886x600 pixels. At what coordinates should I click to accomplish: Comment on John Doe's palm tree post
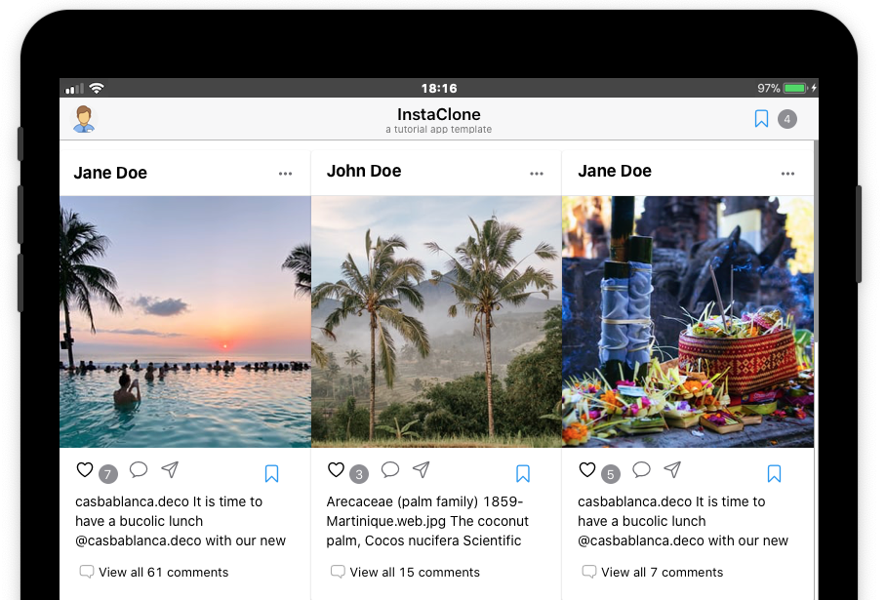390,470
